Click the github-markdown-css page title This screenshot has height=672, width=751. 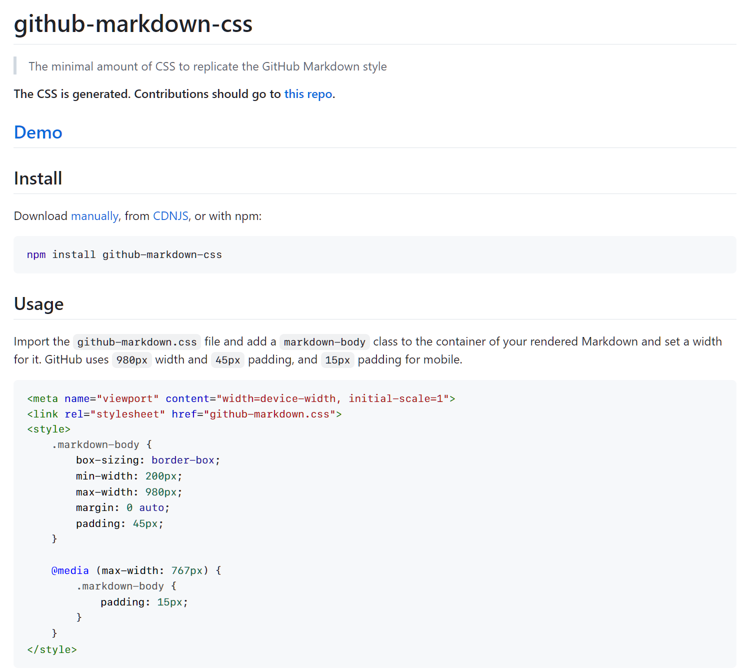133,23
